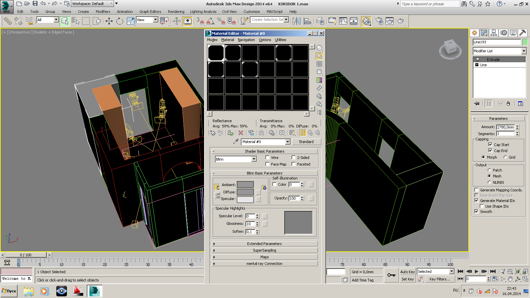This screenshot has width=530, height=298.
Task: Open the Create command panel tab
Action: pos(475,33)
